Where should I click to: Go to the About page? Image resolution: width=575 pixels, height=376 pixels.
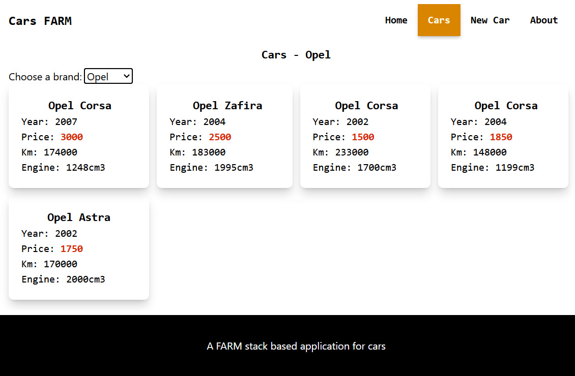(x=543, y=20)
